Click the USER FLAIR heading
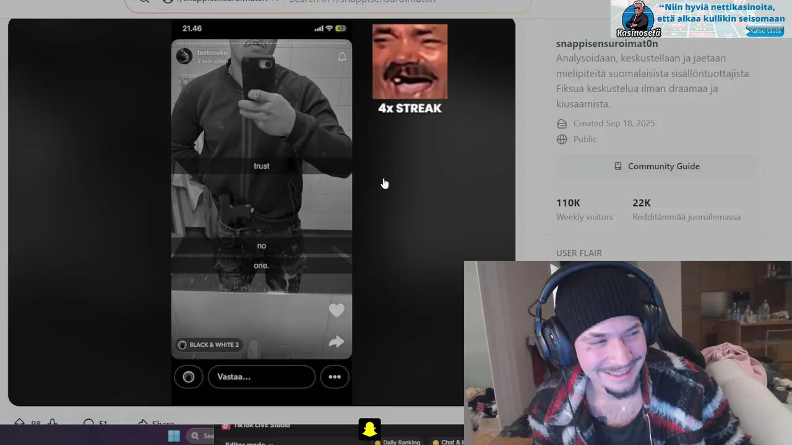 [x=579, y=253]
